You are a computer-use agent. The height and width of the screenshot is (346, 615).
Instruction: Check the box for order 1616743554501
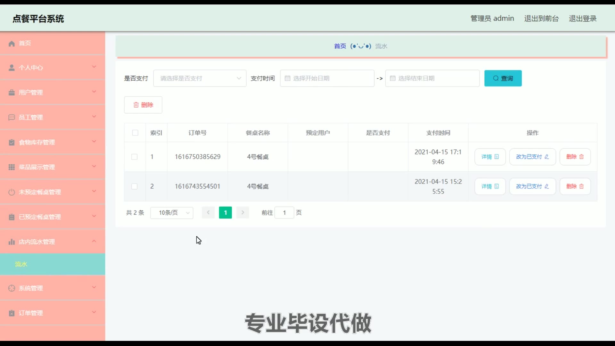pyautogui.click(x=135, y=186)
